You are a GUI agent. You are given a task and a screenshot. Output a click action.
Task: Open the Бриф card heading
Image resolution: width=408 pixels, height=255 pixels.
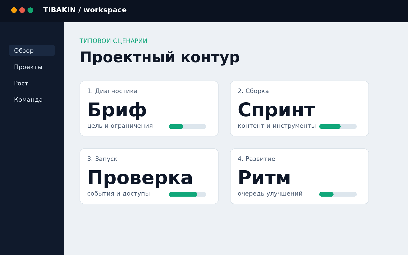click(117, 110)
